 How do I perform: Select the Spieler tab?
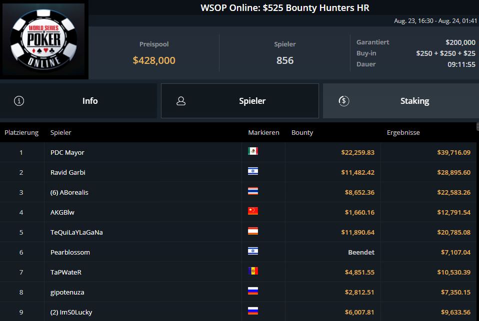[x=240, y=101]
